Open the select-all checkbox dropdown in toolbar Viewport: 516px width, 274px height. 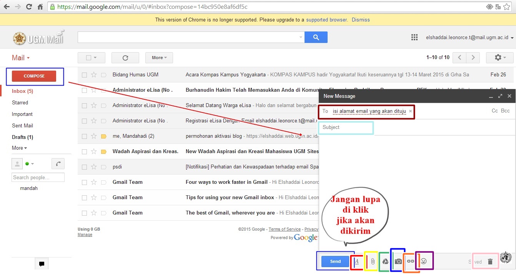[x=92, y=58]
